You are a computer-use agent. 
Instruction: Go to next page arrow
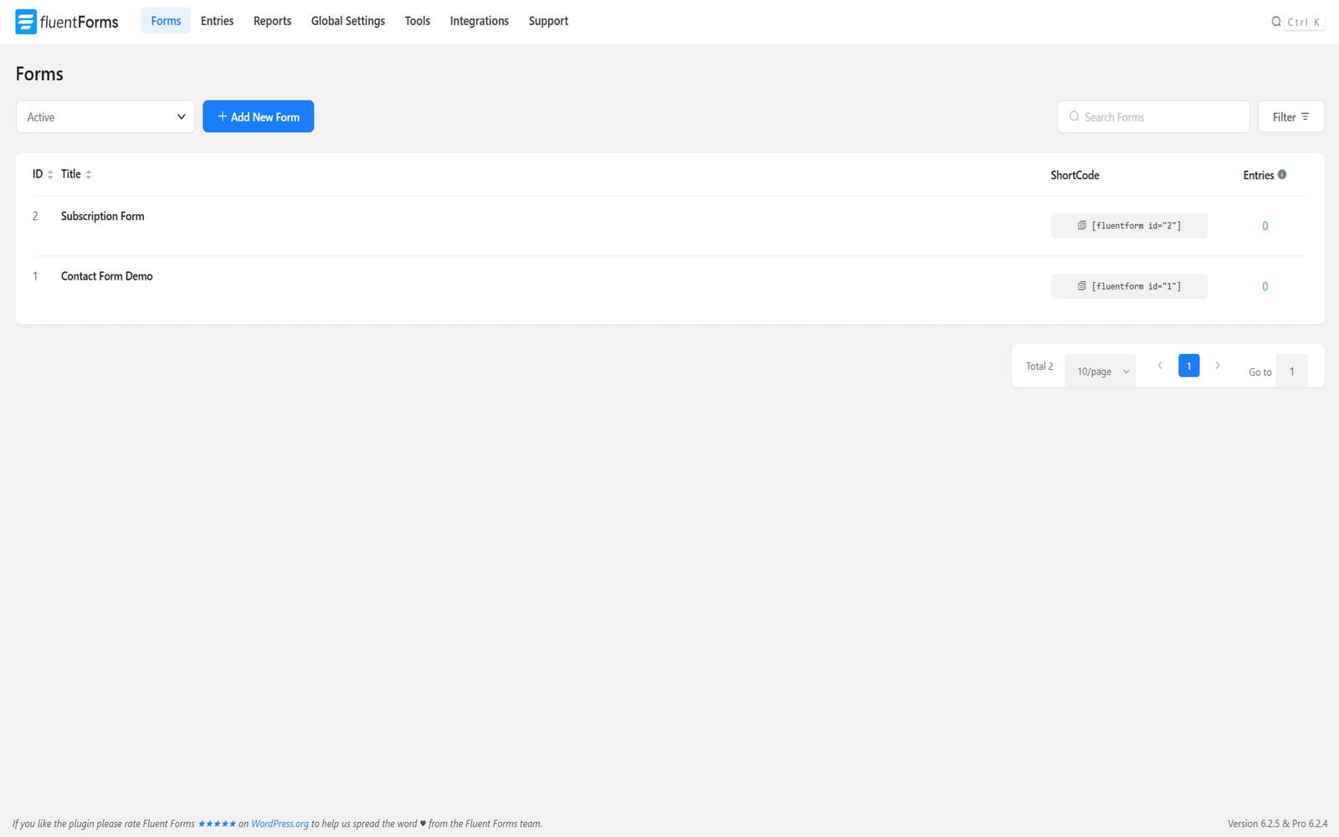1218,366
